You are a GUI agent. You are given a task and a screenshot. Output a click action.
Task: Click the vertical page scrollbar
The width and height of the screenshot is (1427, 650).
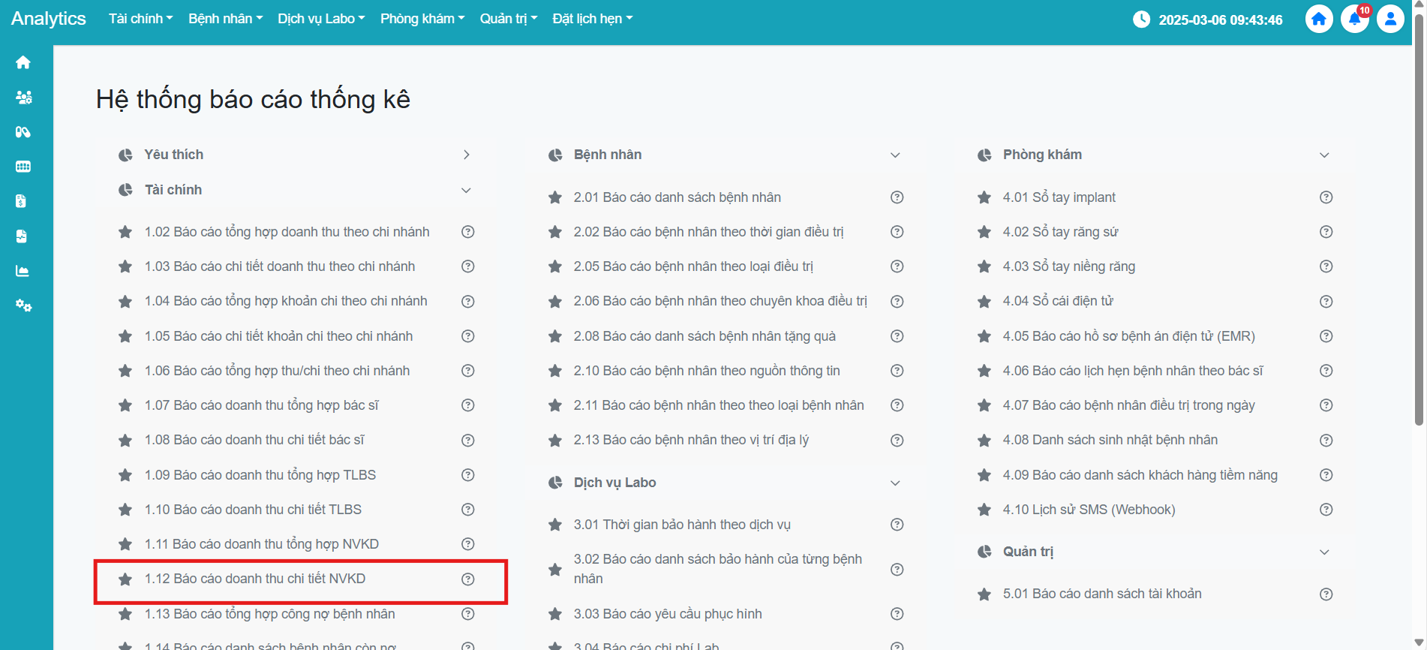[x=1418, y=225]
